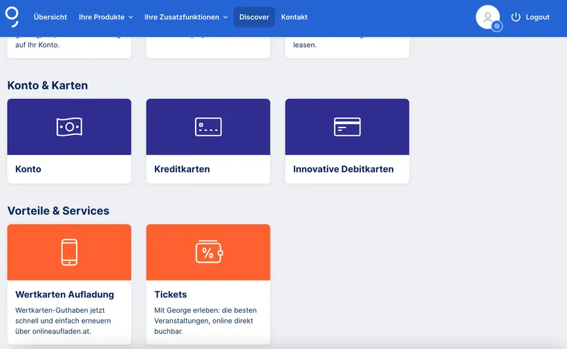This screenshot has width=567, height=349.
Task: Click the 'Mit George erleben' description
Action: (x=205, y=321)
